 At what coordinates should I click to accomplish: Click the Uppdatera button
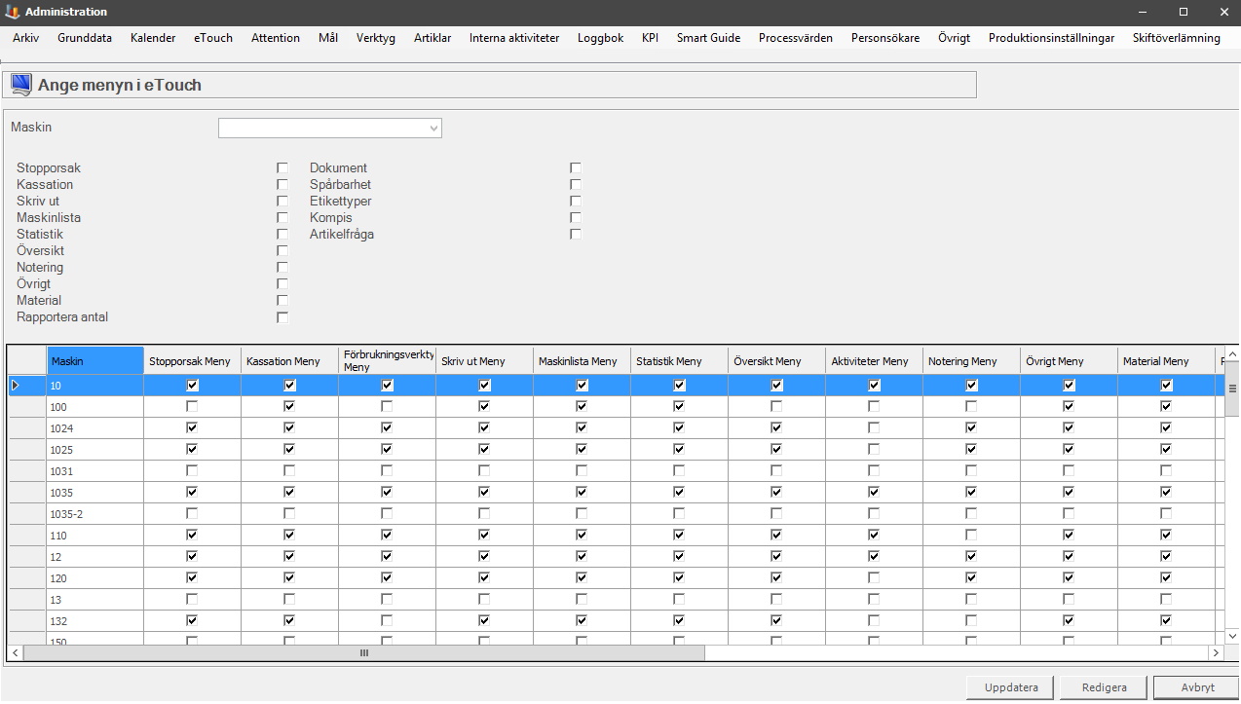[1011, 687]
